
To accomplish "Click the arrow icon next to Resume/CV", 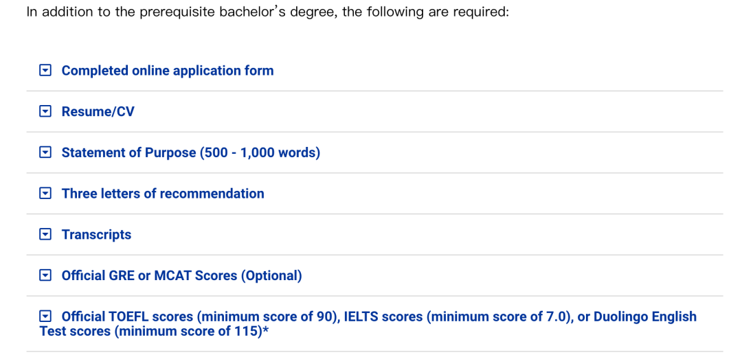I will (45, 112).
